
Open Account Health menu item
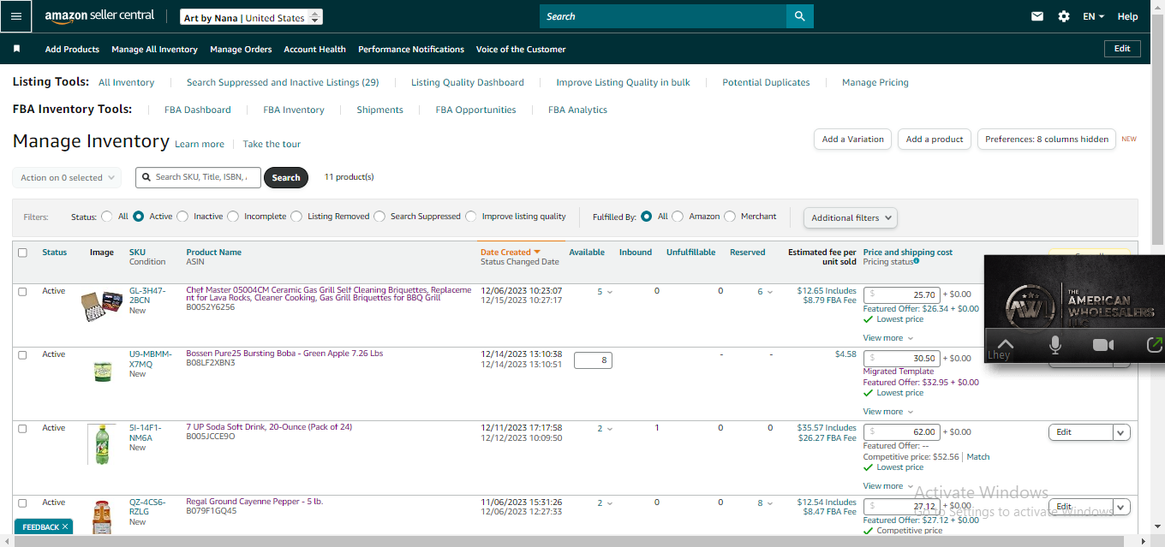(314, 50)
